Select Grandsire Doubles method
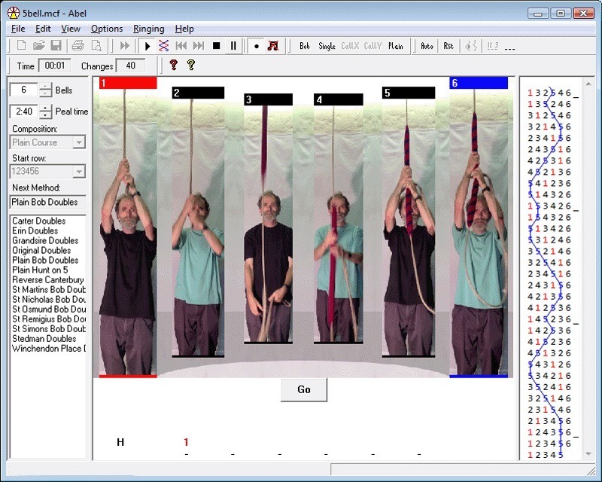The width and height of the screenshot is (602, 482). [x=45, y=240]
